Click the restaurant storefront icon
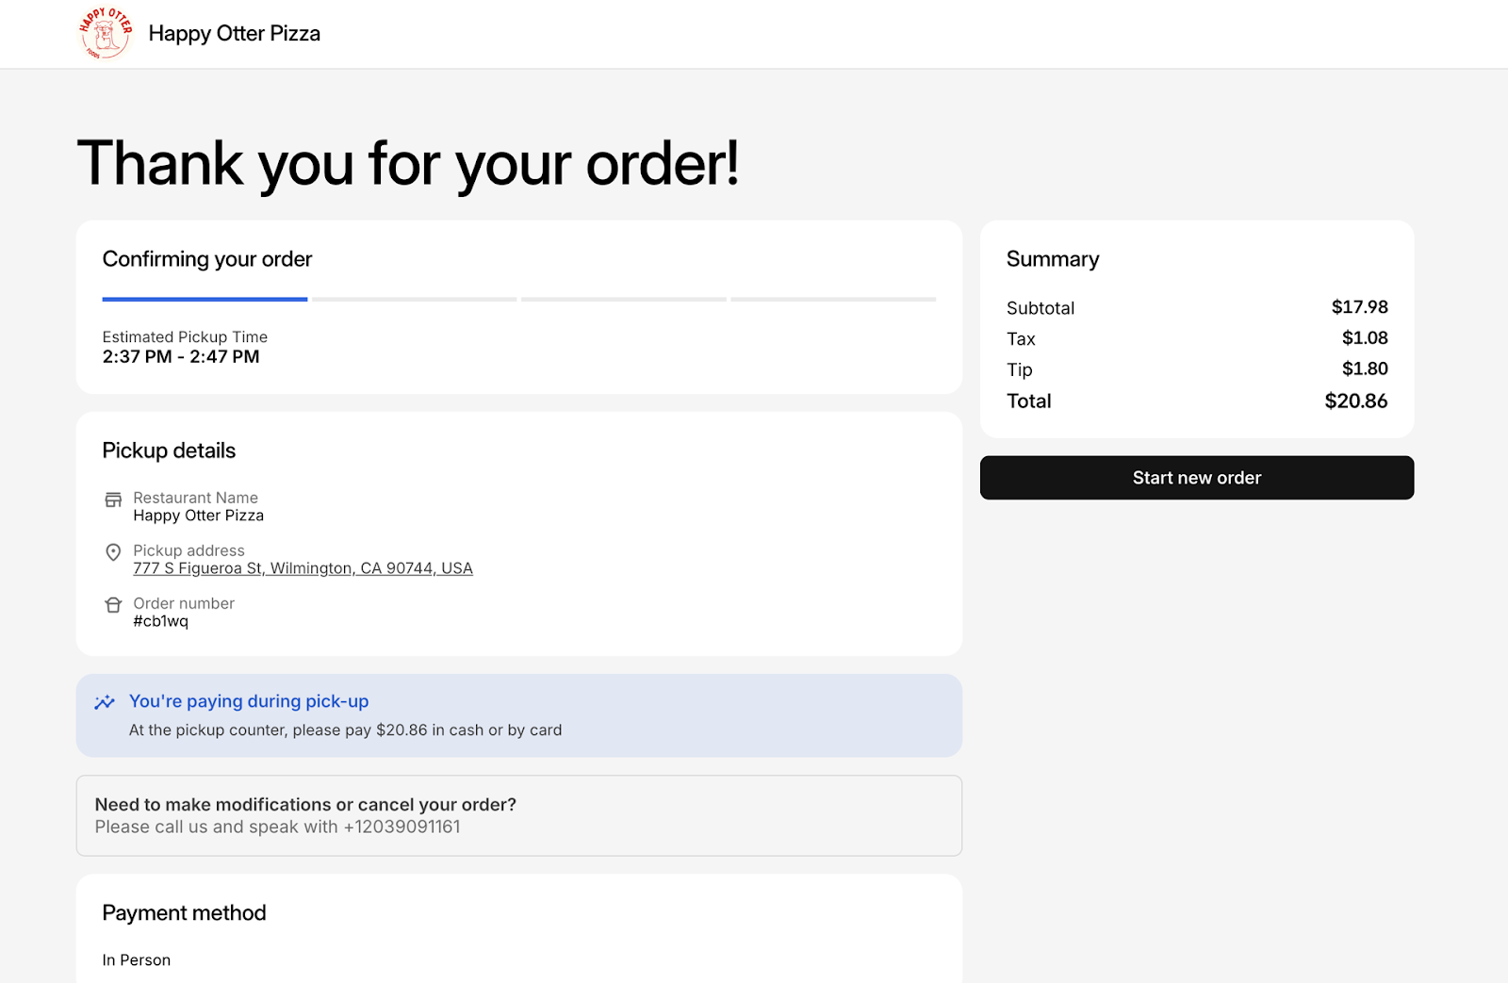Screen dimensions: 1508x983 [113, 500]
